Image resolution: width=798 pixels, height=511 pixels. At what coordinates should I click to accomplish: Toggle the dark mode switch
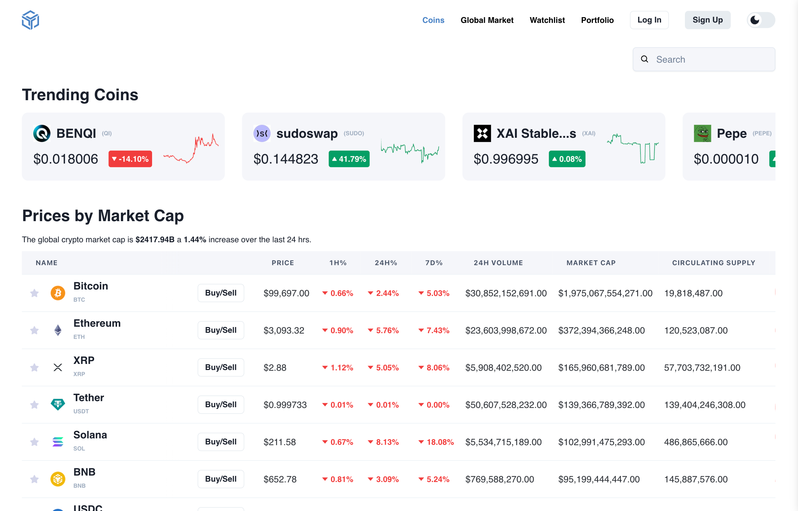[761, 20]
